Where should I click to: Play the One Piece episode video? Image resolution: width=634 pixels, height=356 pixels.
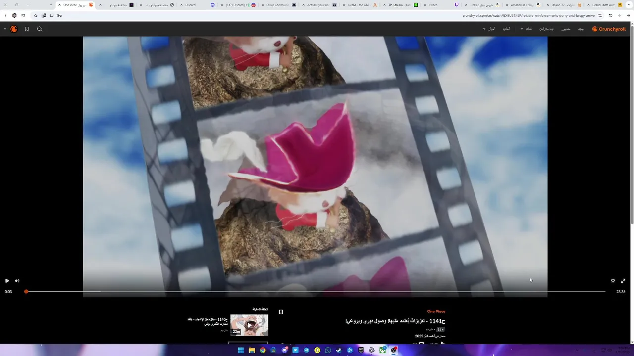[x=7, y=281]
